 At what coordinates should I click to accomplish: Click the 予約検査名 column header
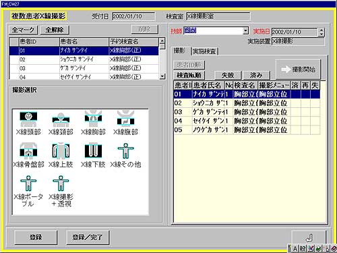[133, 42]
